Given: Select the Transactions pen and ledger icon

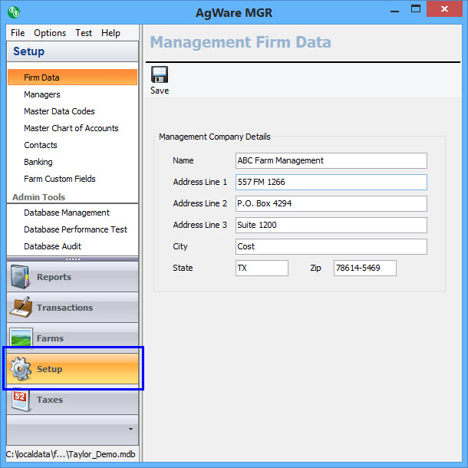Looking at the screenshot, I should (x=21, y=308).
